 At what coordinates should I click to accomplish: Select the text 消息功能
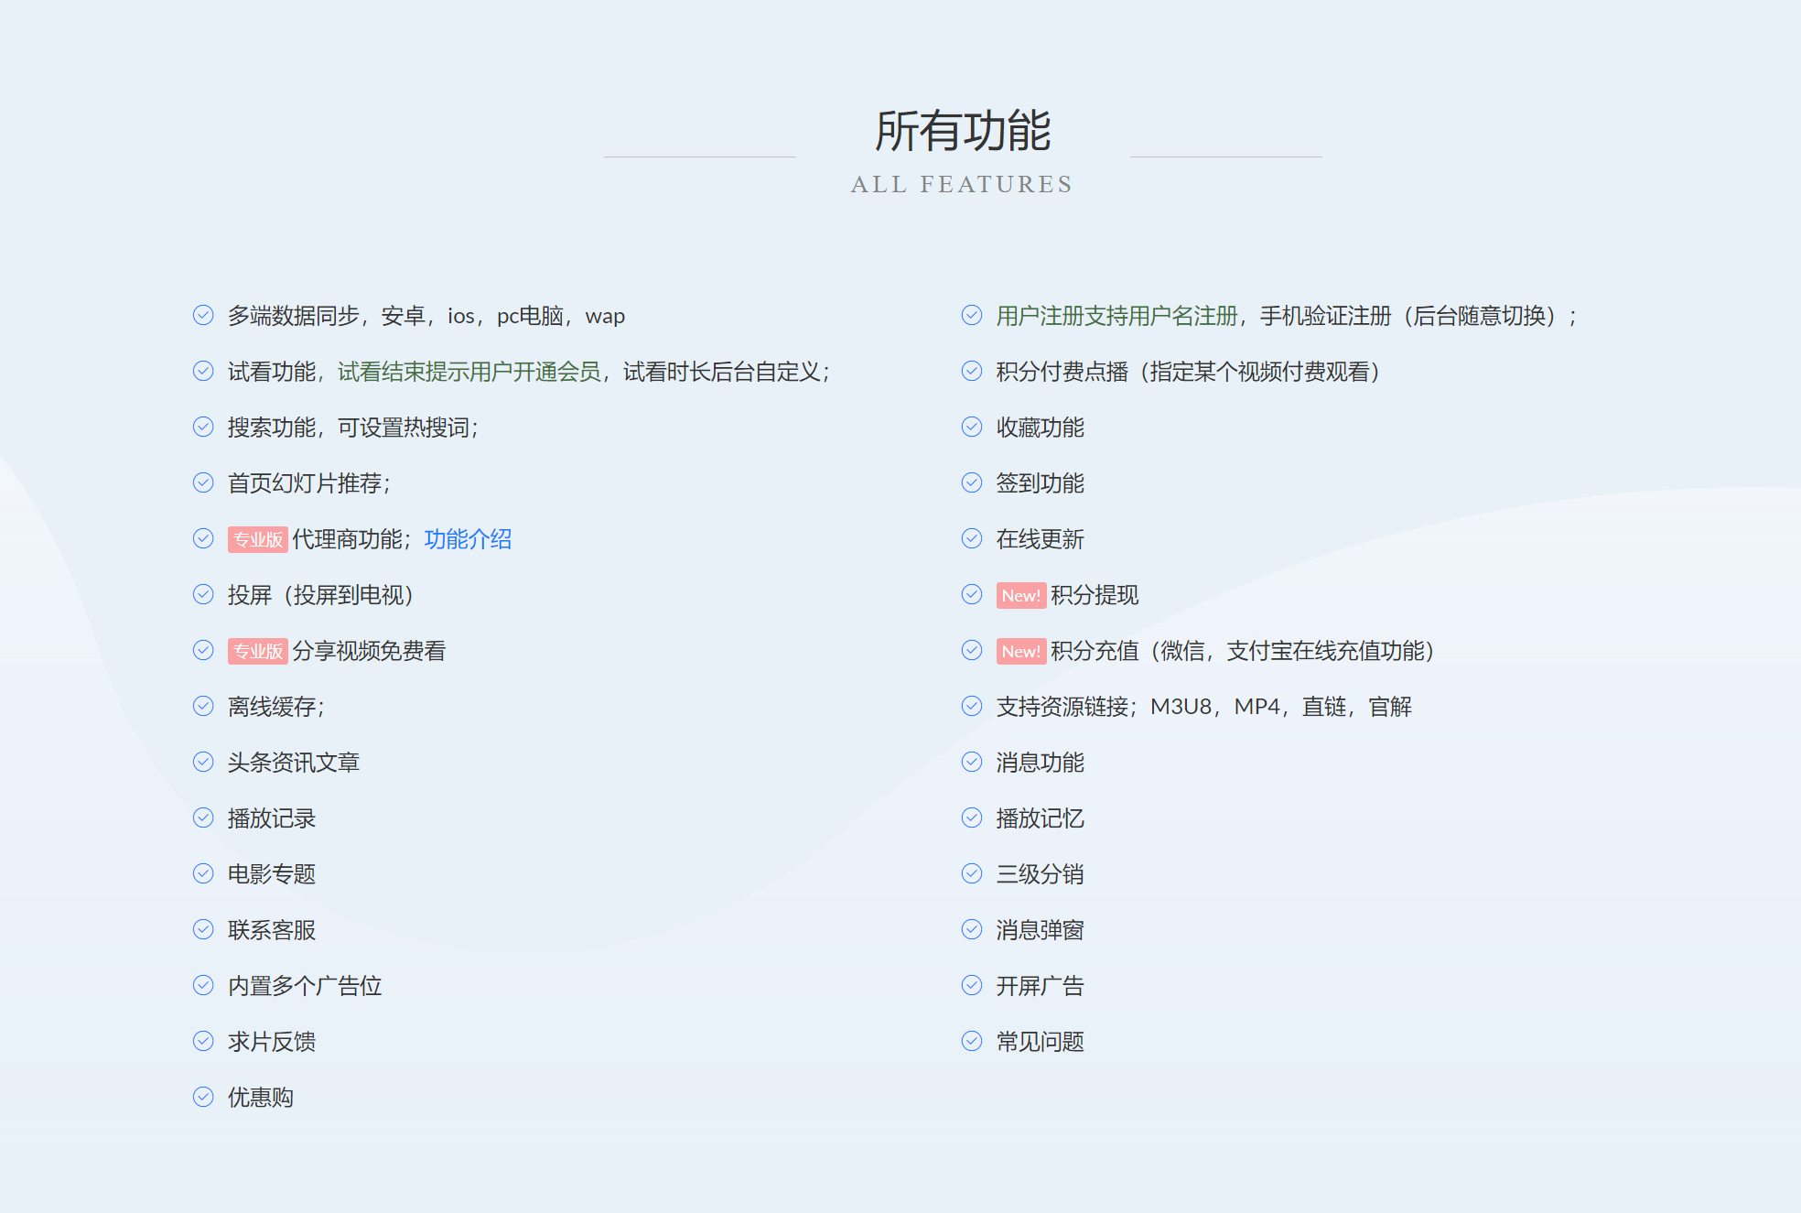point(1041,763)
